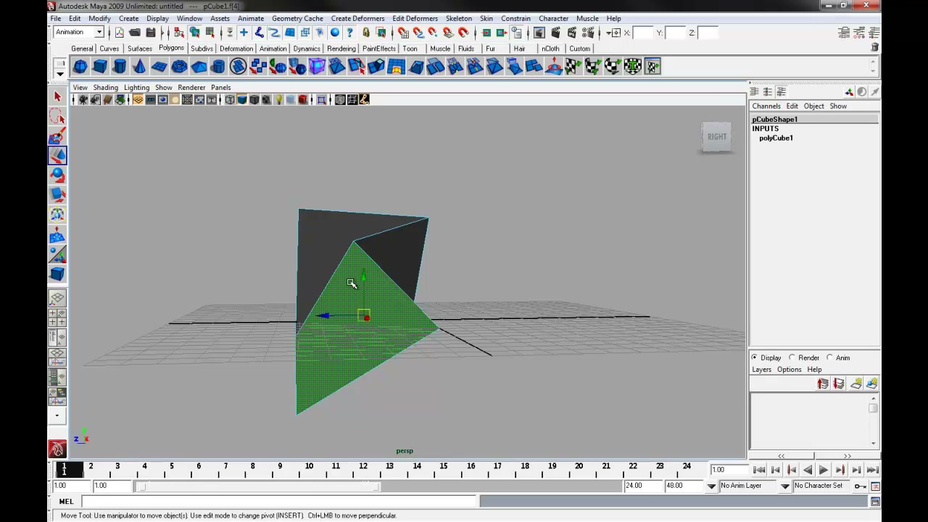Toggle Use all lights bulb icon
Image resolution: width=928 pixels, height=522 pixels.
(278, 100)
